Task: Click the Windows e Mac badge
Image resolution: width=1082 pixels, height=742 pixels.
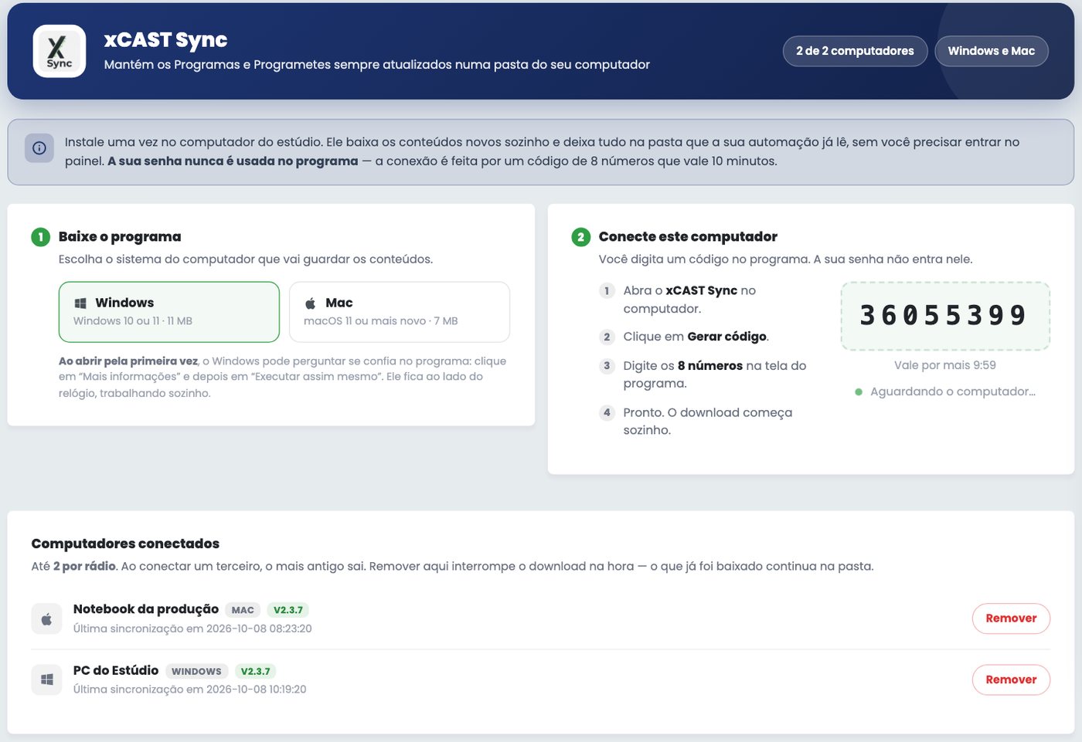Action: (991, 51)
